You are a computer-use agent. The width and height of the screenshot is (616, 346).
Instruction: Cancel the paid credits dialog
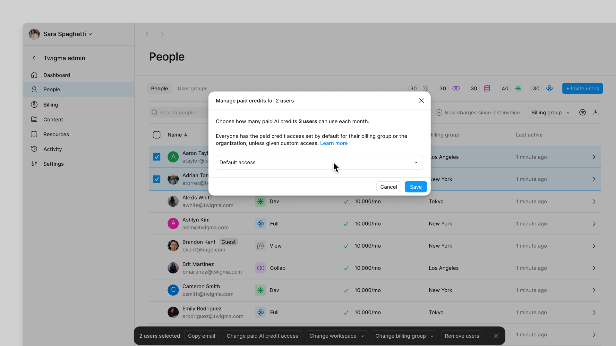click(389, 187)
